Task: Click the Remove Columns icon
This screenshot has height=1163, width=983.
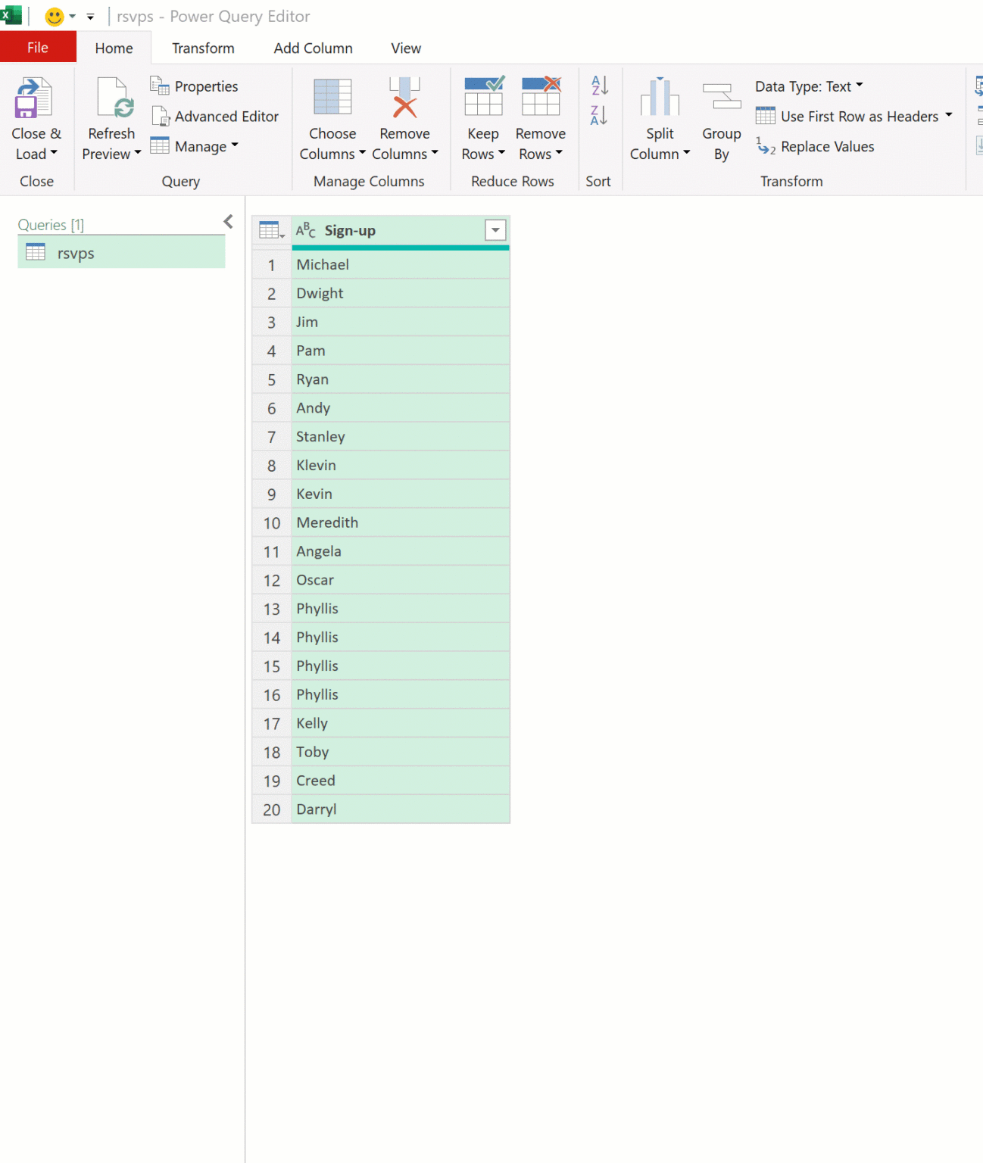Action: 404,98
